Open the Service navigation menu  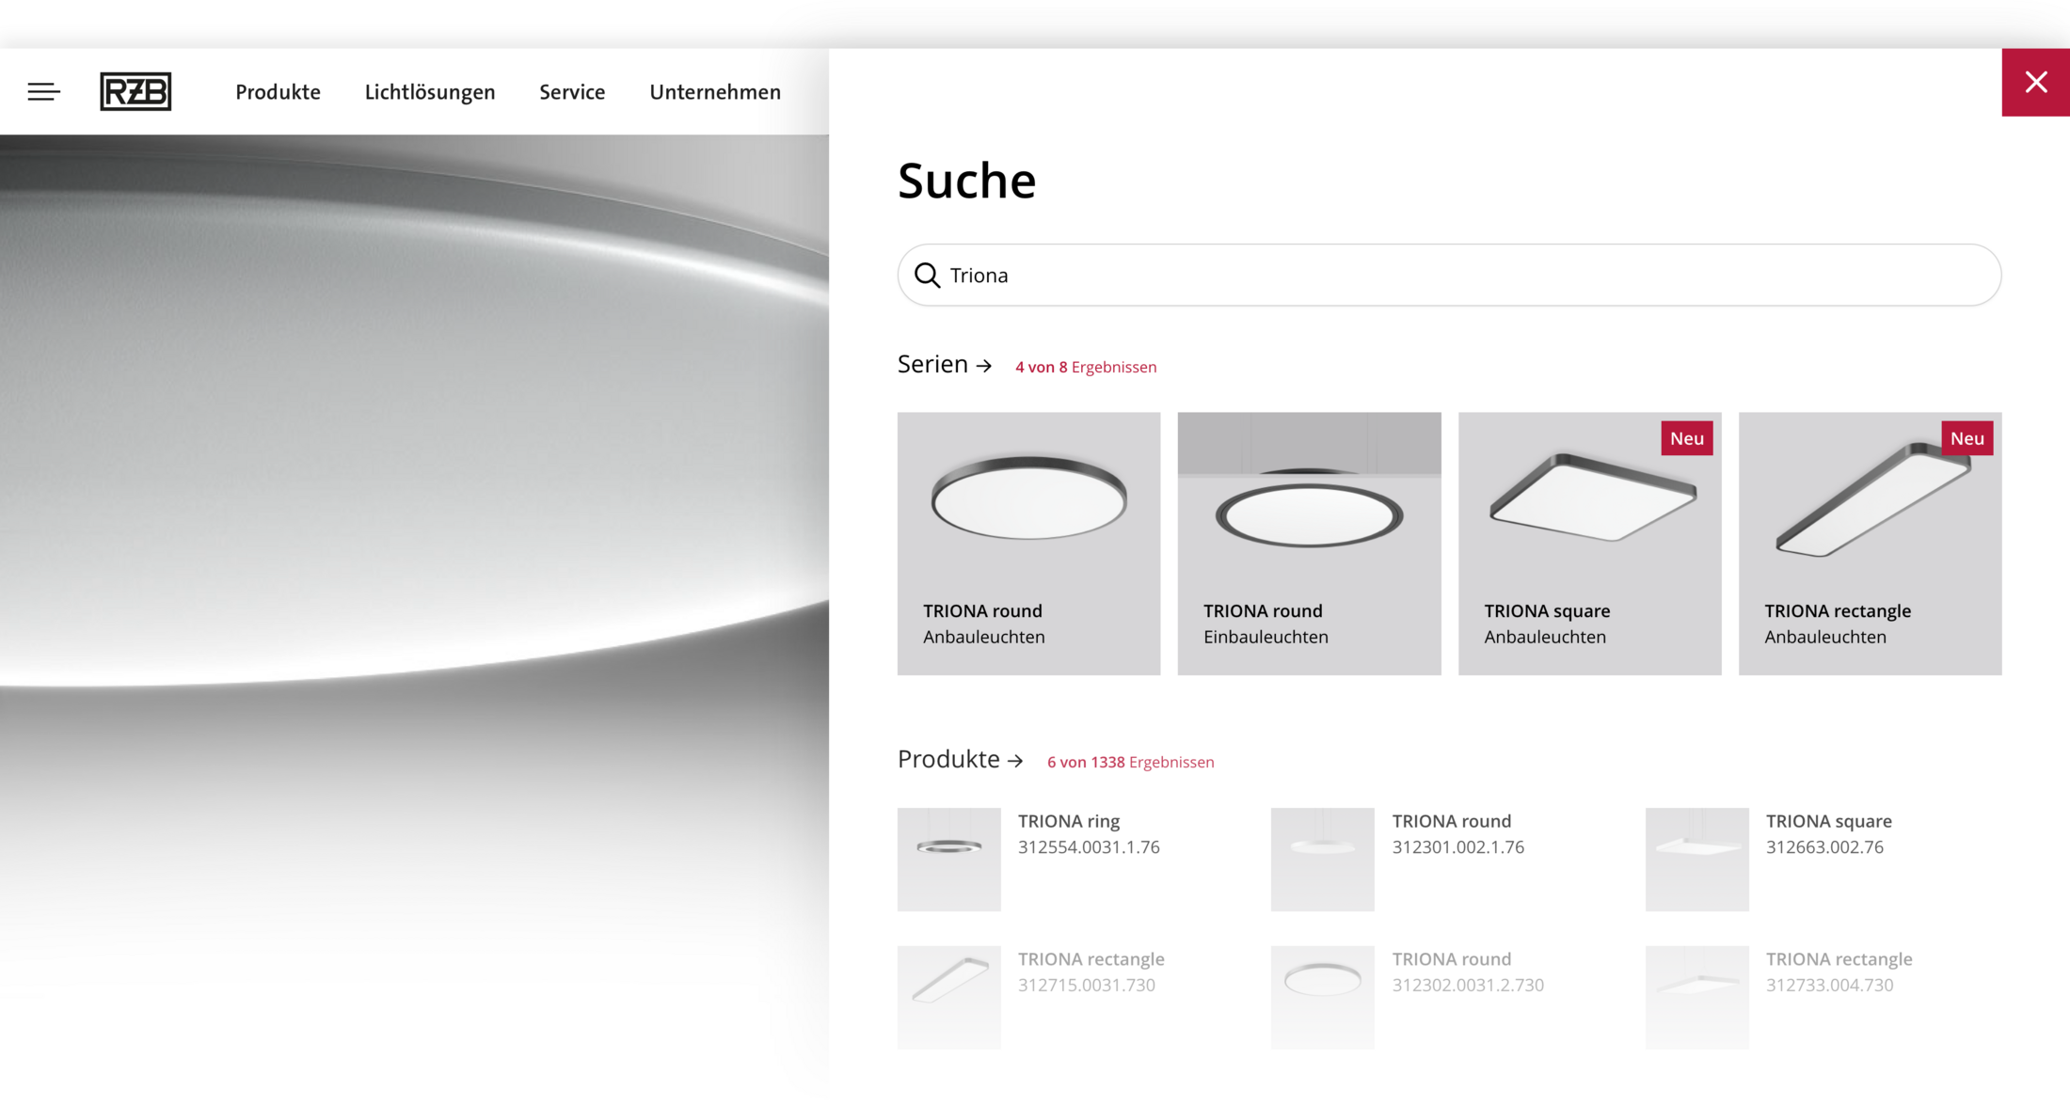[571, 92]
